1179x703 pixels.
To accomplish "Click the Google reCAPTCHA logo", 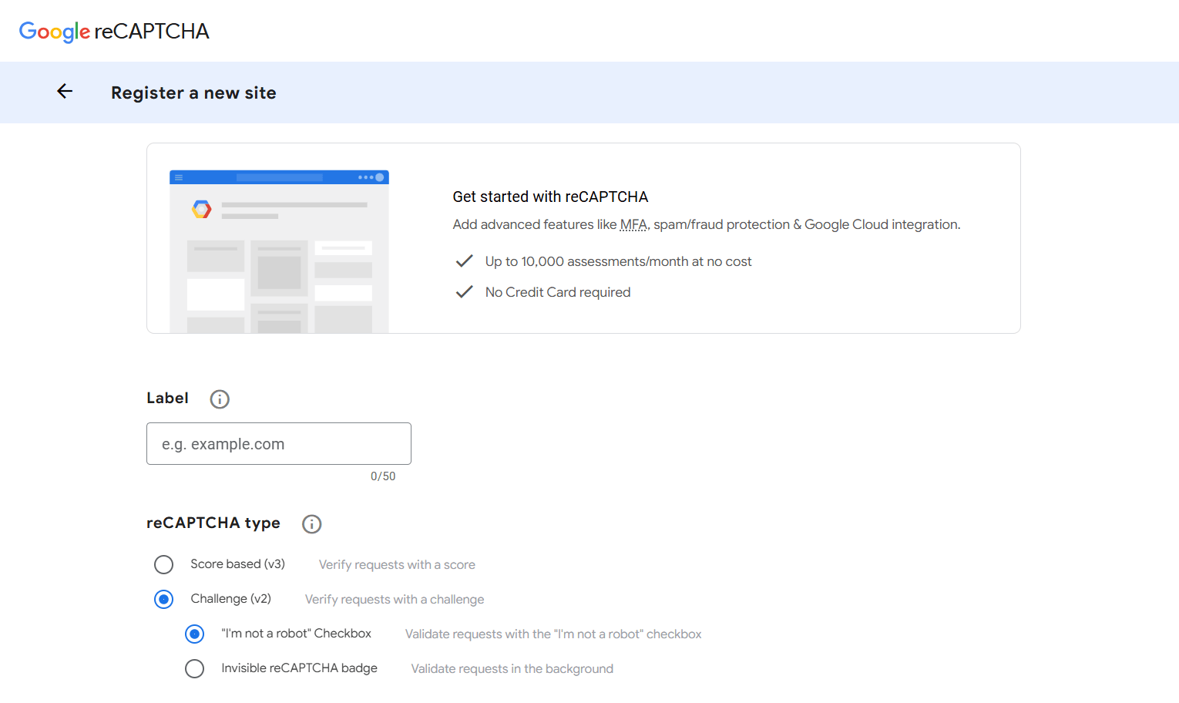I will (114, 31).
